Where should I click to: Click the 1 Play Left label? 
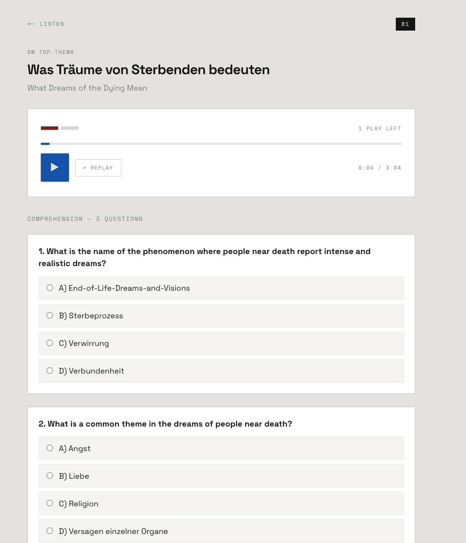[380, 129]
